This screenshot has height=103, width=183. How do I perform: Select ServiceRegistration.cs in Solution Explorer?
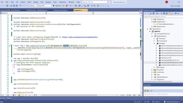166,24
